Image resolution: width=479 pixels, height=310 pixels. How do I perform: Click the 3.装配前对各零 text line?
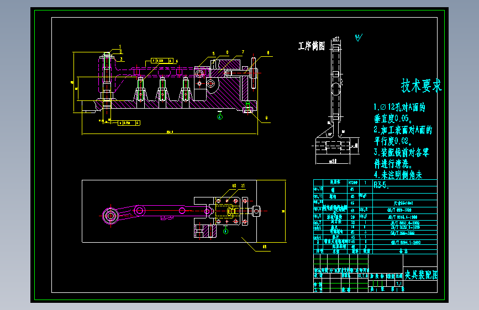[402, 152]
